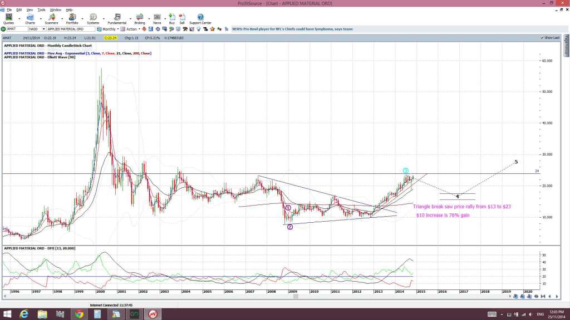Click the Windows Start button

coord(7,314)
